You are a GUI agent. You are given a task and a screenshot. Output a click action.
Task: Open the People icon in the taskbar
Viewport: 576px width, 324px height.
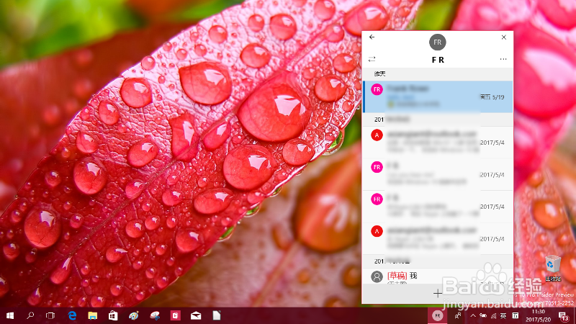coord(458,315)
